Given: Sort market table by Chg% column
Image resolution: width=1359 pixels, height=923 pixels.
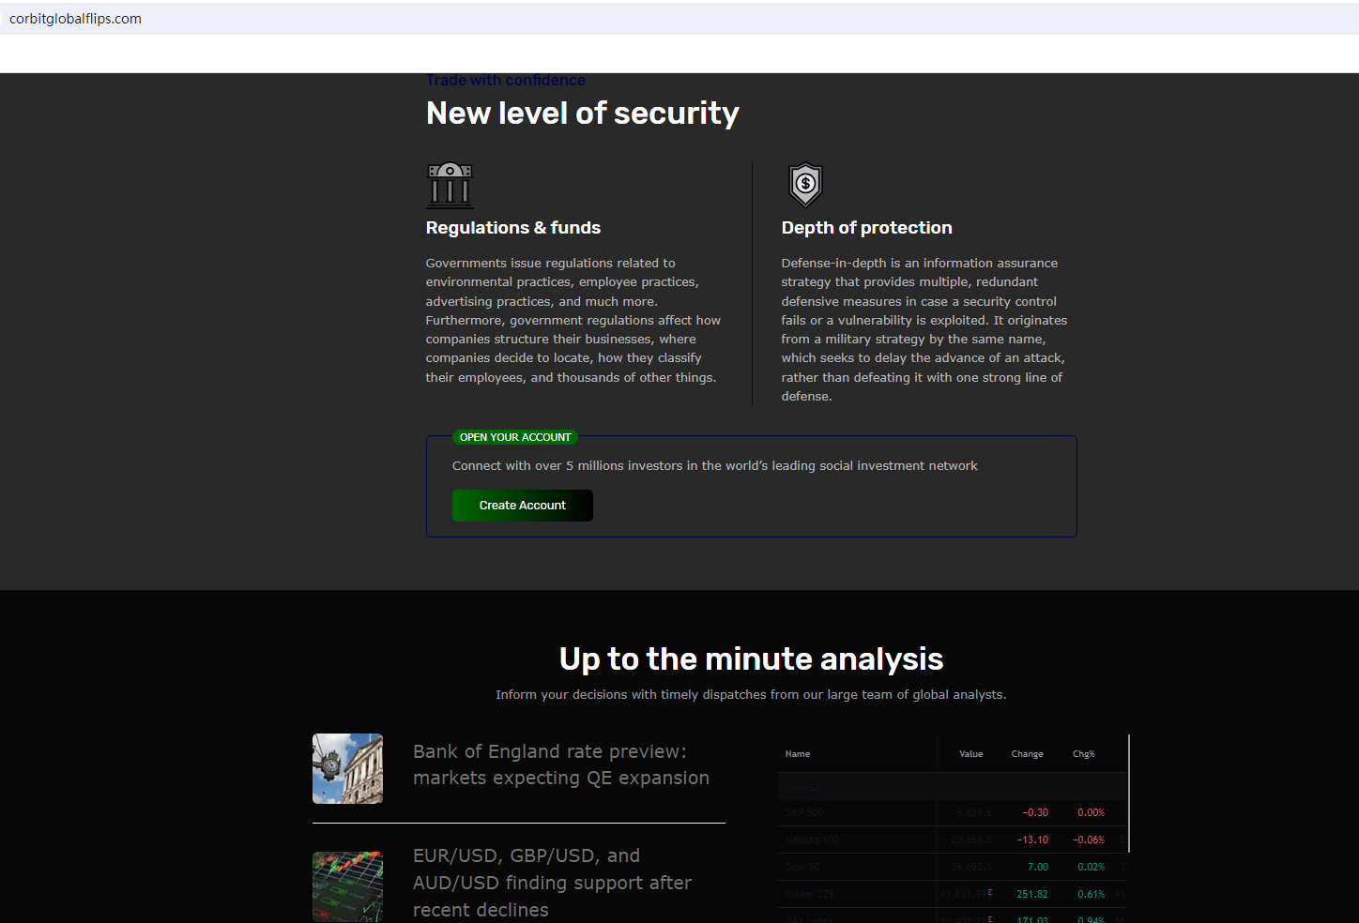Looking at the screenshot, I should pos(1084,754).
